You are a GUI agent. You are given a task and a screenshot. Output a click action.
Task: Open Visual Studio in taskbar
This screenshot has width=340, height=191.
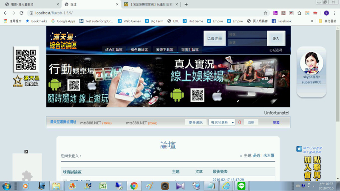coord(180,186)
